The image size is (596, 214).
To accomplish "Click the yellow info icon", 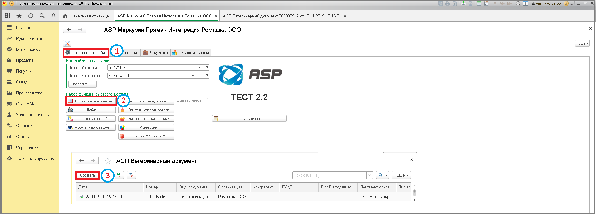I will point(566,3).
